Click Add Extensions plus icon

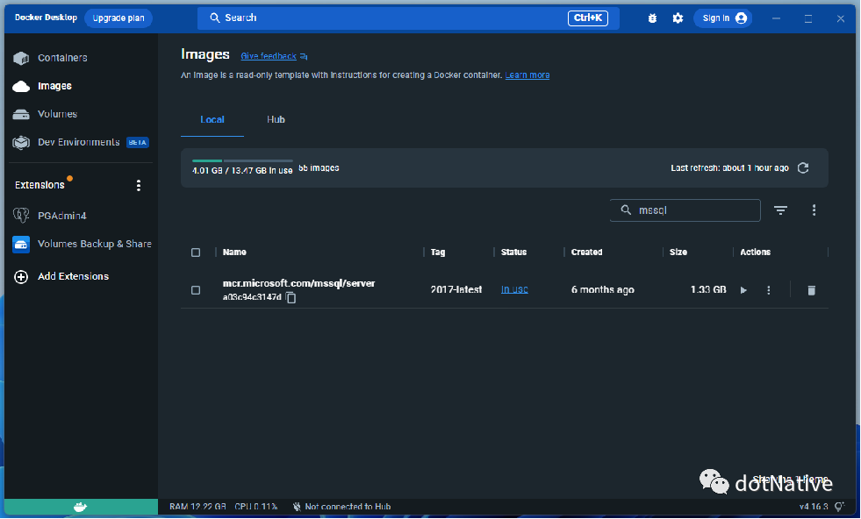coord(21,277)
